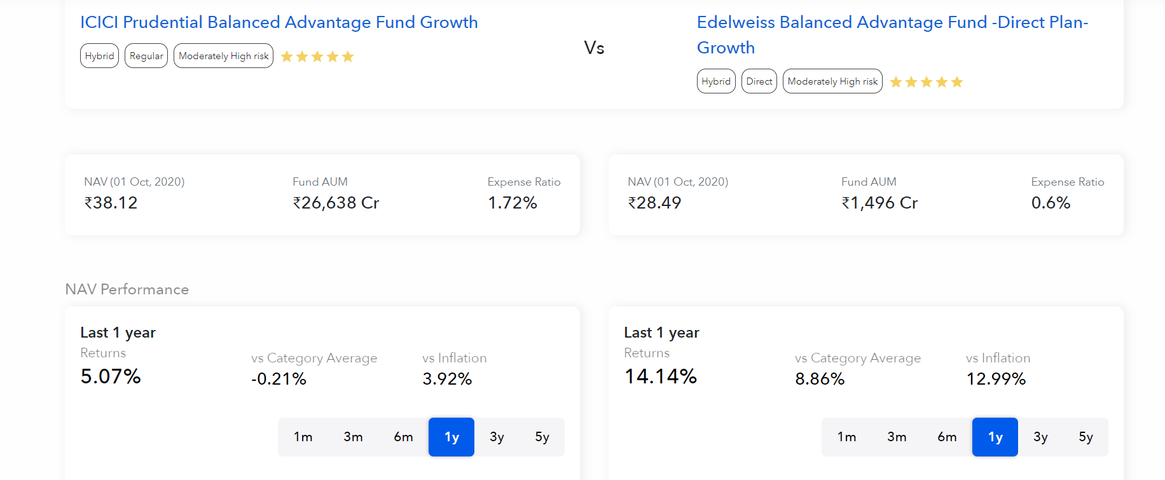1165x480 pixels.
Task: Open ICICI Prudential Balanced Advantage Fund Growth page
Action: [279, 22]
